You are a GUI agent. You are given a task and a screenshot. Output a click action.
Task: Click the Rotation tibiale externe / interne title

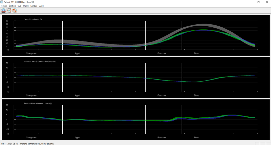coord(38,104)
